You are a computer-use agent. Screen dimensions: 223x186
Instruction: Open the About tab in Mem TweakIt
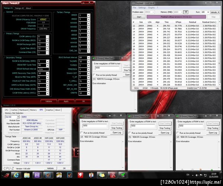[x=28, y=8]
